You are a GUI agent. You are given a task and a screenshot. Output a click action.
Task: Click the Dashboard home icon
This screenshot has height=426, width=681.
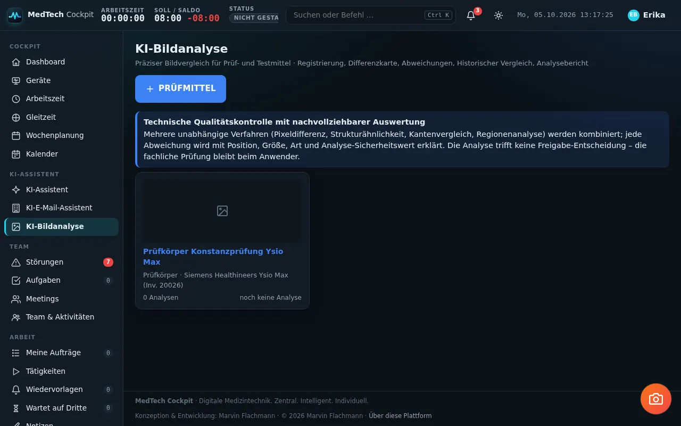click(16, 62)
